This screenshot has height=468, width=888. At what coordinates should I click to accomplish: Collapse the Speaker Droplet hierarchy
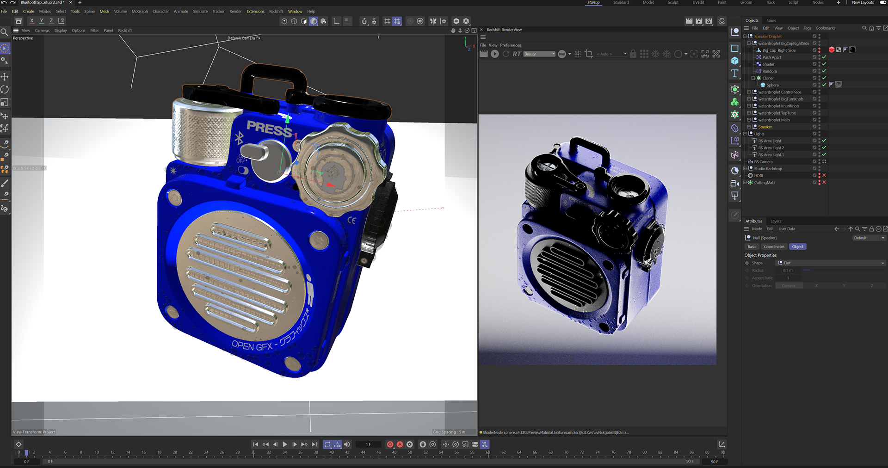tap(745, 37)
